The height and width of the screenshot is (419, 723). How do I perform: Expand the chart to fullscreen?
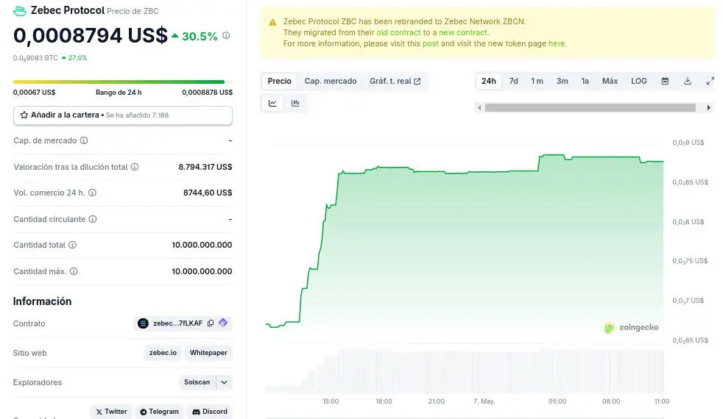(710, 81)
